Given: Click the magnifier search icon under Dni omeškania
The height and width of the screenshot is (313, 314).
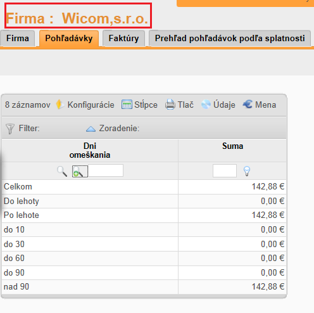Looking at the screenshot, I should tap(62, 171).
